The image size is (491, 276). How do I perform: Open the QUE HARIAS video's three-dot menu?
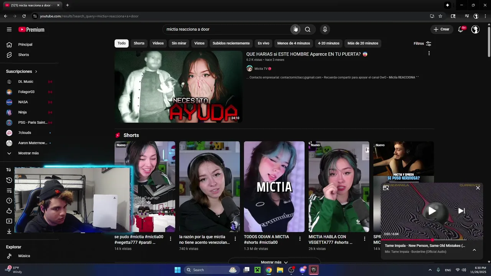pos(429,53)
